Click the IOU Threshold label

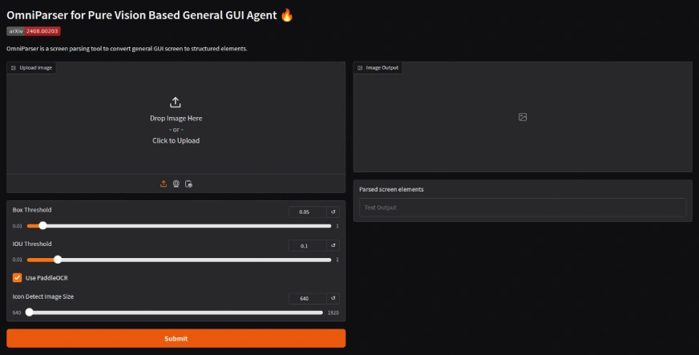[32, 244]
